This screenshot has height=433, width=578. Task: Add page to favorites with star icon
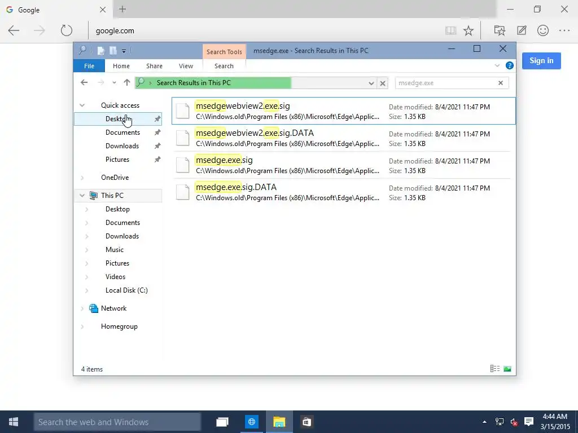468,30
